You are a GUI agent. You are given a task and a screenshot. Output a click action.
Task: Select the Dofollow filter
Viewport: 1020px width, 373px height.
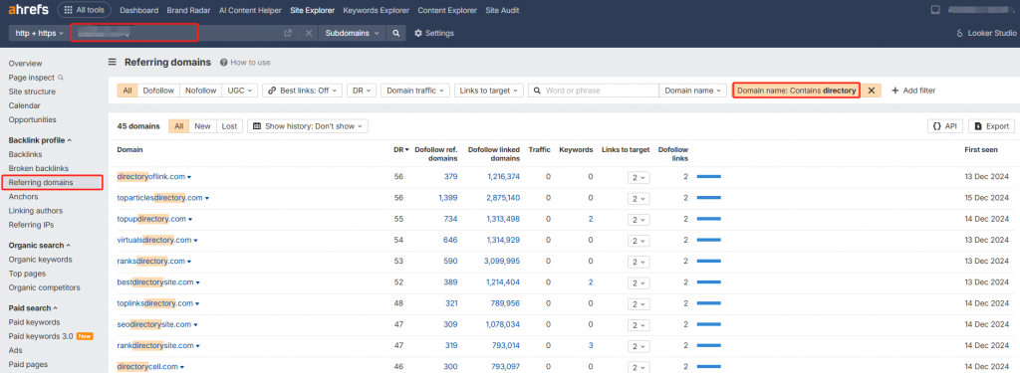click(x=158, y=91)
